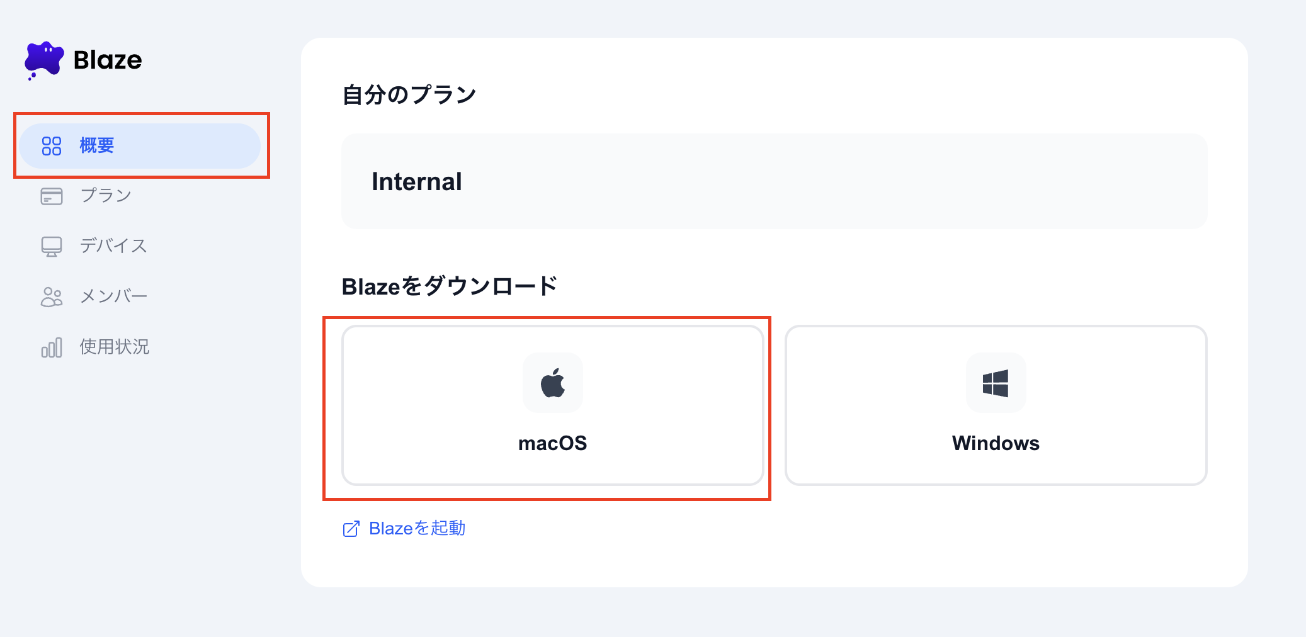The image size is (1306, 637).
Task: Click the 自分のプラン heading
Action: (409, 95)
